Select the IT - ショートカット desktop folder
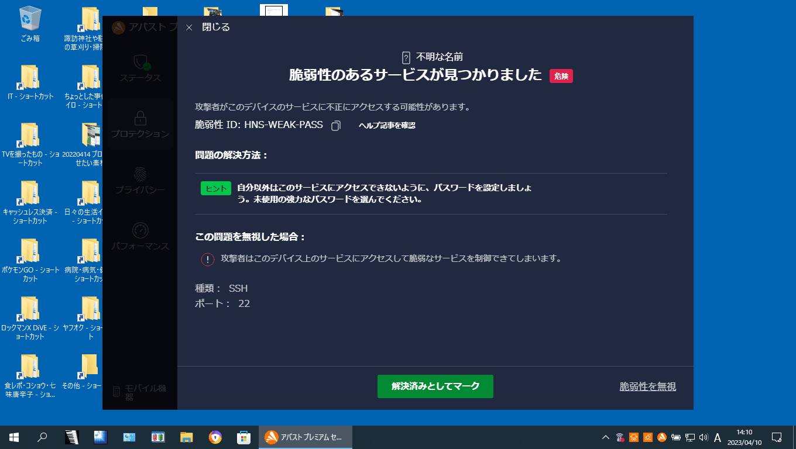 (x=30, y=83)
